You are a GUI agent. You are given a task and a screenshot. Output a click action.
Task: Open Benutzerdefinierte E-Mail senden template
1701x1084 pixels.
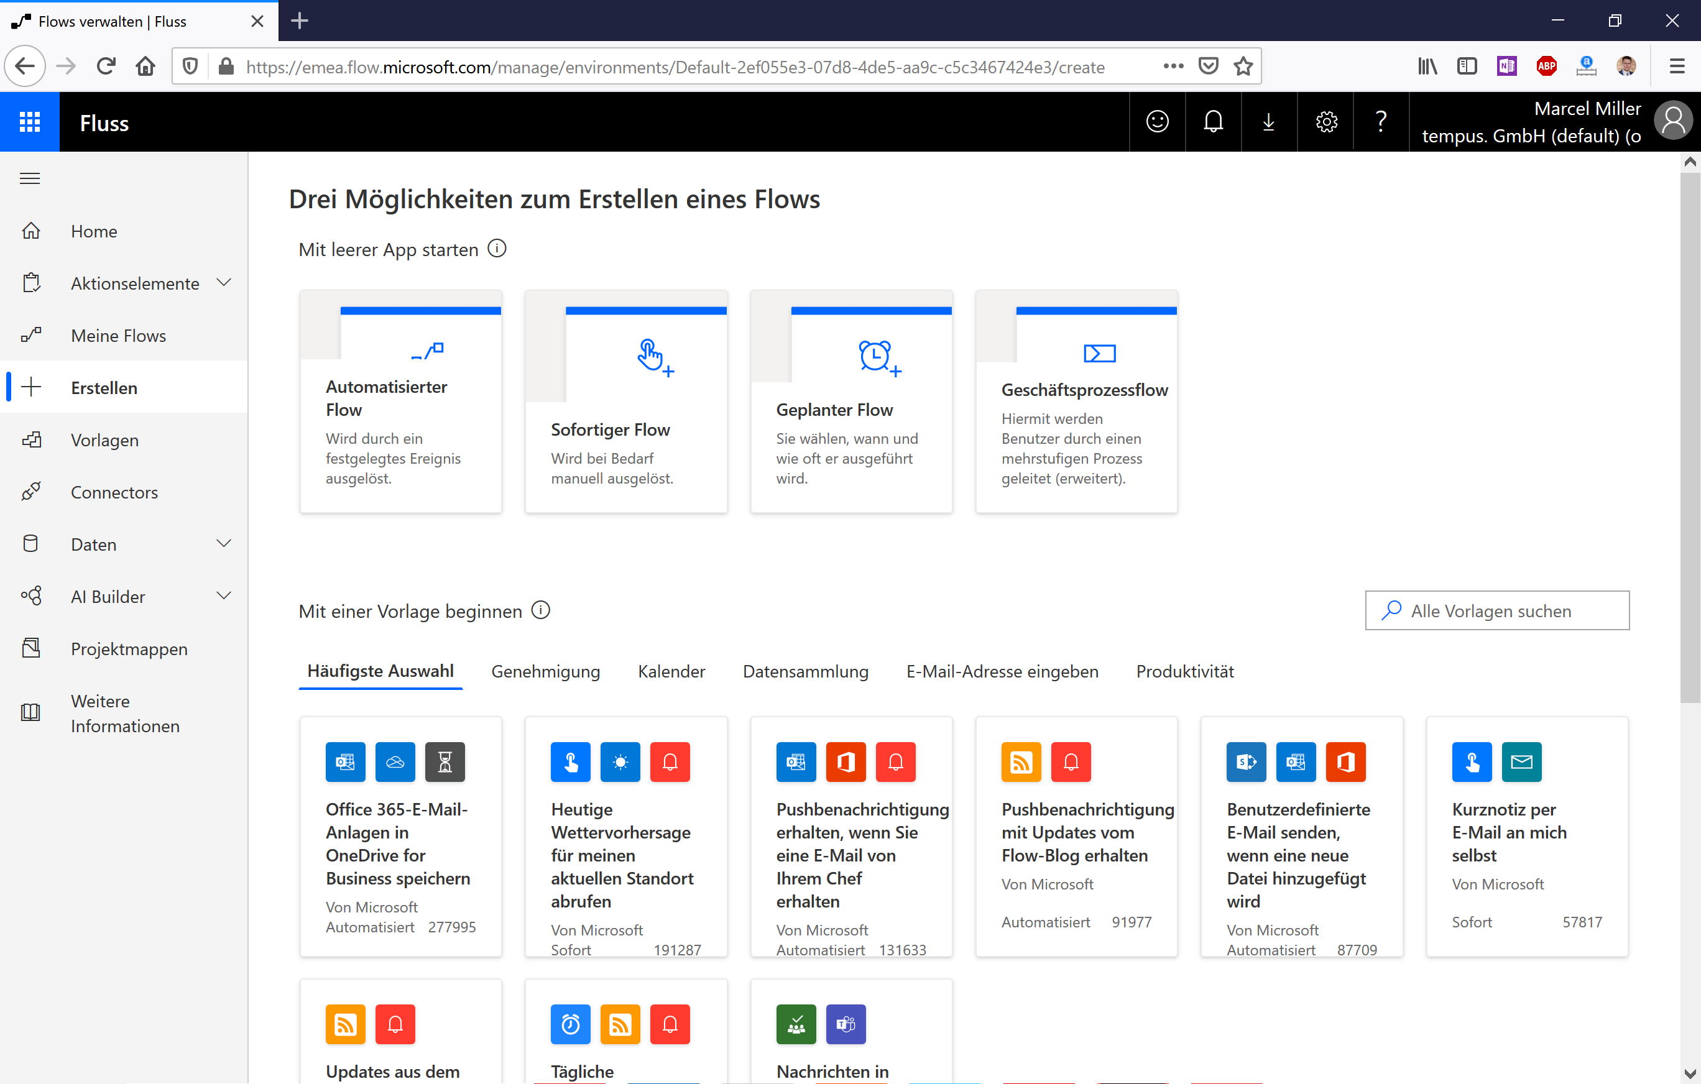coord(1301,837)
